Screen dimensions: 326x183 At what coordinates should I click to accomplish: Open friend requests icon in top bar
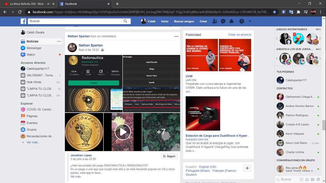215,21
